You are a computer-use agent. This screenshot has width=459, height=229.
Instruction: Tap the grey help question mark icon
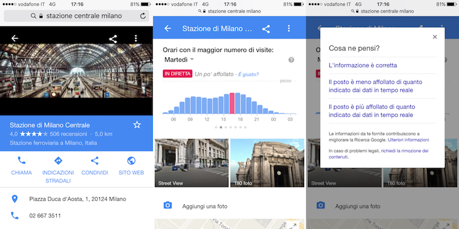(x=291, y=60)
